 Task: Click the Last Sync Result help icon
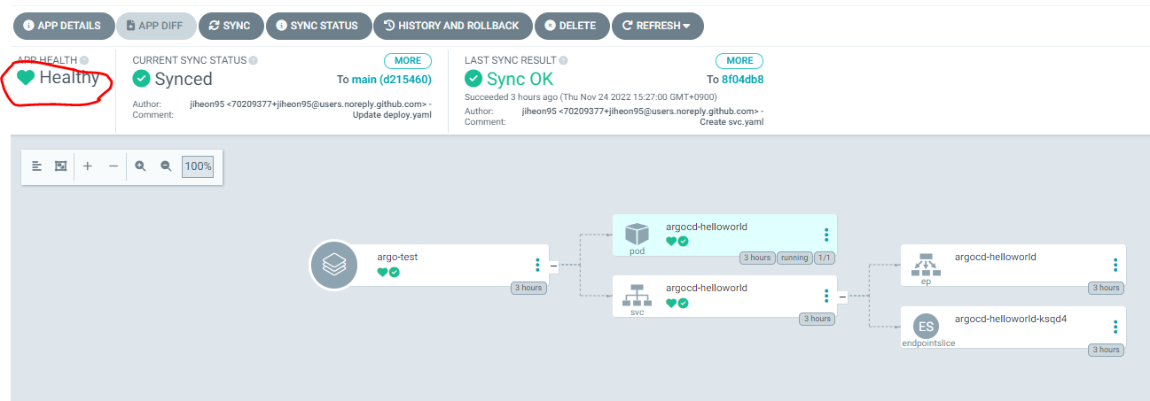(564, 60)
